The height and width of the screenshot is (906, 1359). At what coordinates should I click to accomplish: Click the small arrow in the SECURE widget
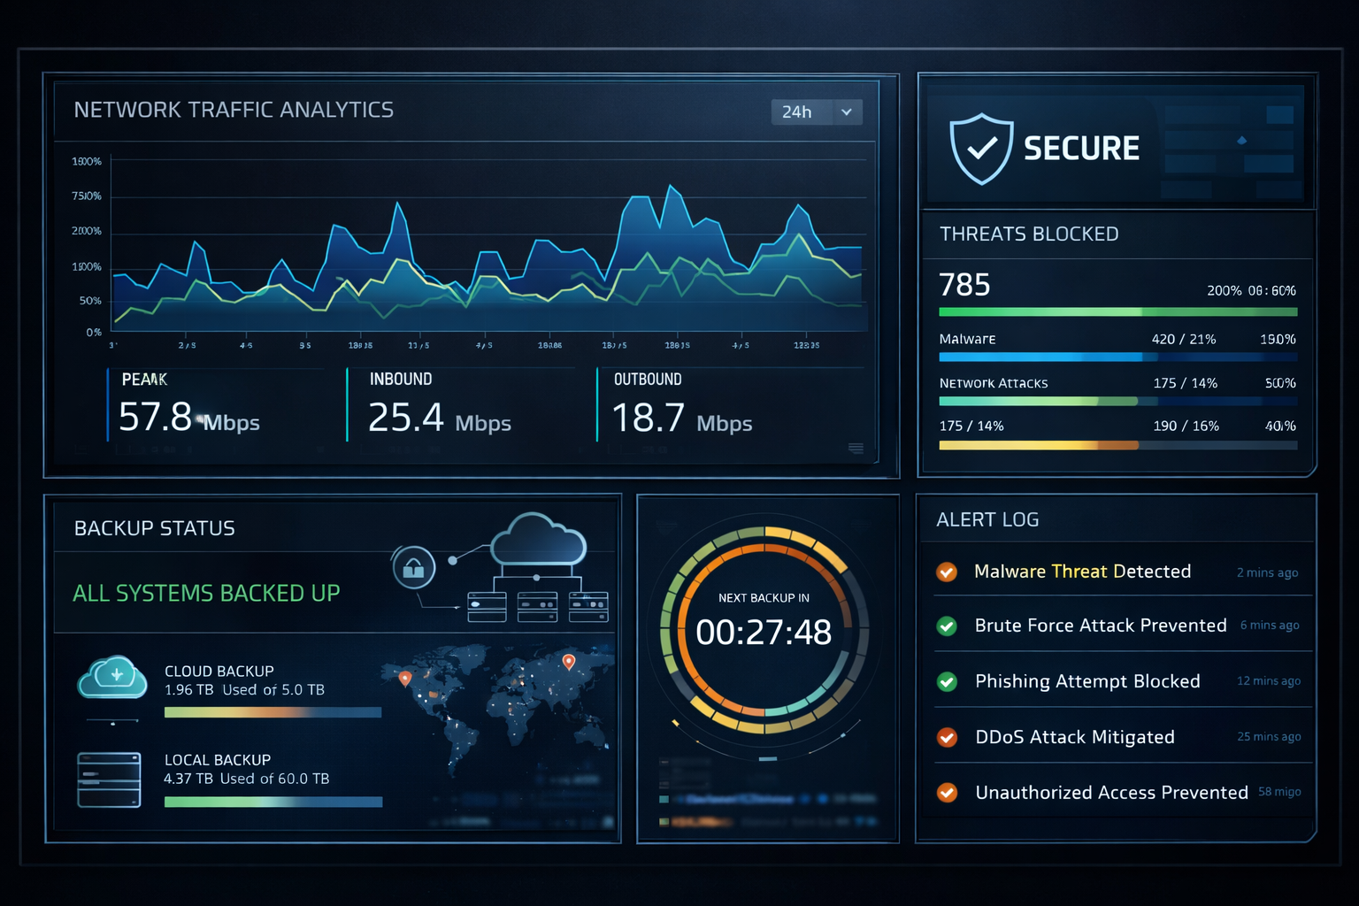[x=1244, y=139]
